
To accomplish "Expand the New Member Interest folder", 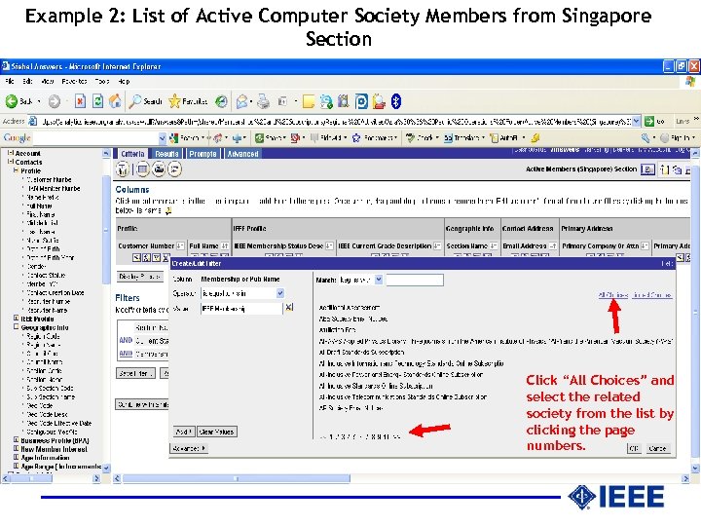I will coord(17,449).
